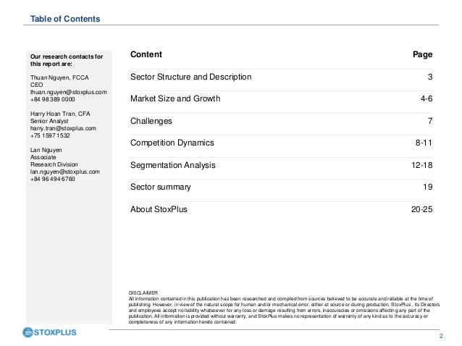Screen dimensions: 462x346
Task: Select Lan Nguyen's phone number
Action: (54, 179)
